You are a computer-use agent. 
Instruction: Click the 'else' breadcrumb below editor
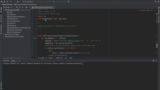(71, 58)
